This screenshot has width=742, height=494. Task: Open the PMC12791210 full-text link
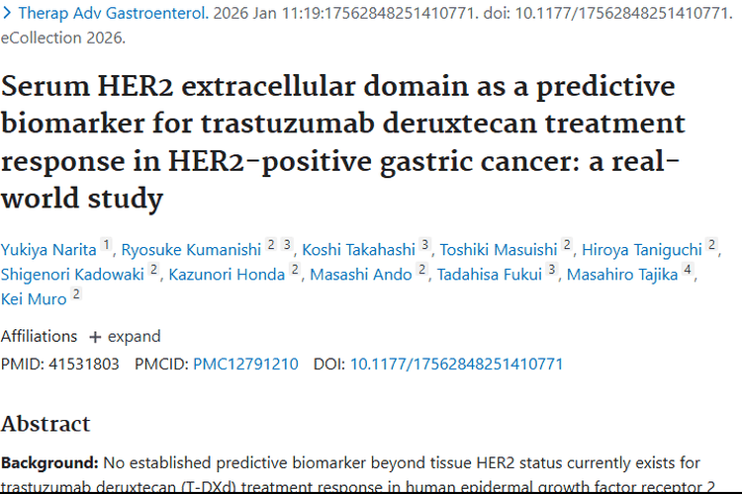(245, 364)
